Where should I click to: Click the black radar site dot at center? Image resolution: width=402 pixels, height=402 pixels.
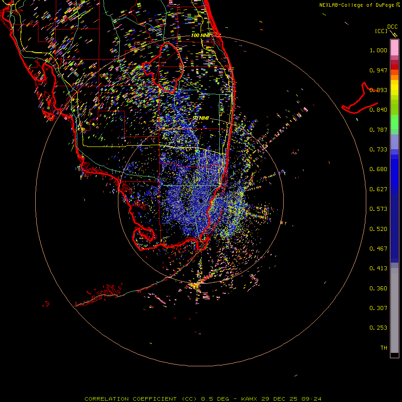pos(201,201)
